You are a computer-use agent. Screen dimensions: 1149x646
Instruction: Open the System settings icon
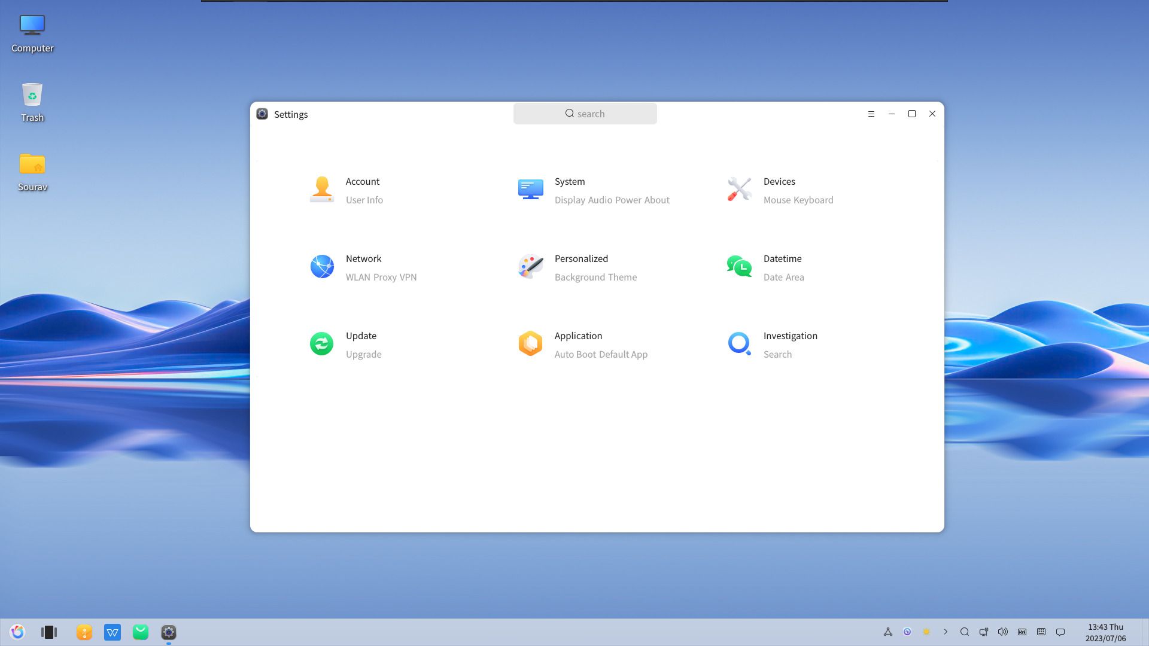530,189
